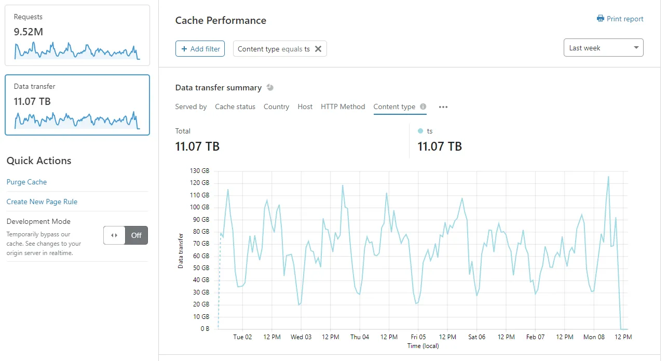667x361 pixels.
Task: Click the arrows icon on Development Mode switch
Action: point(114,235)
